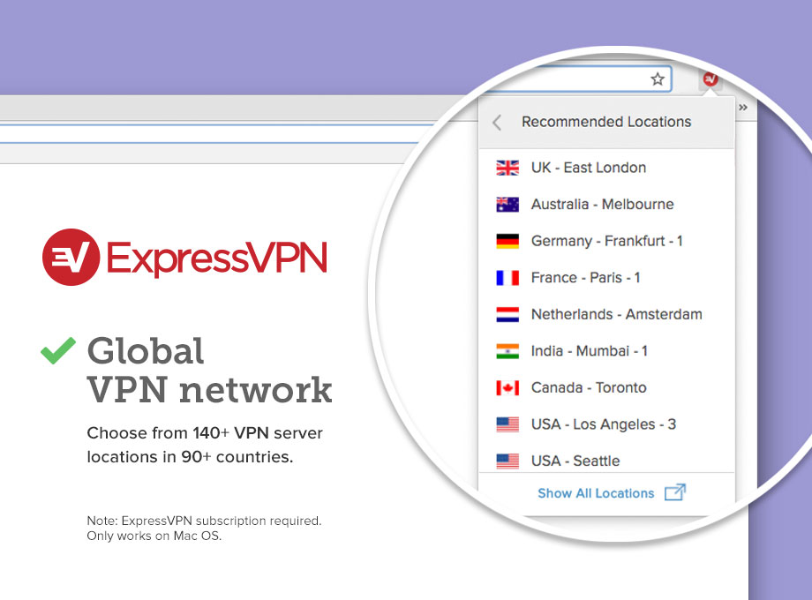Click the Australia flag icon
Image resolution: width=812 pixels, height=600 pixels.
point(507,205)
